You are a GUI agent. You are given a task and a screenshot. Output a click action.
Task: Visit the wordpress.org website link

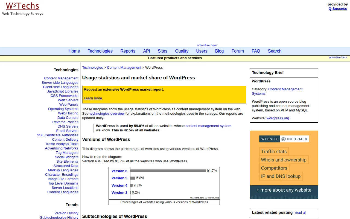click(278, 118)
